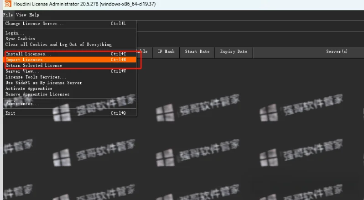This screenshot has height=200, width=364.
Task: Click Activate Apprentice menu item
Action: click(69, 89)
